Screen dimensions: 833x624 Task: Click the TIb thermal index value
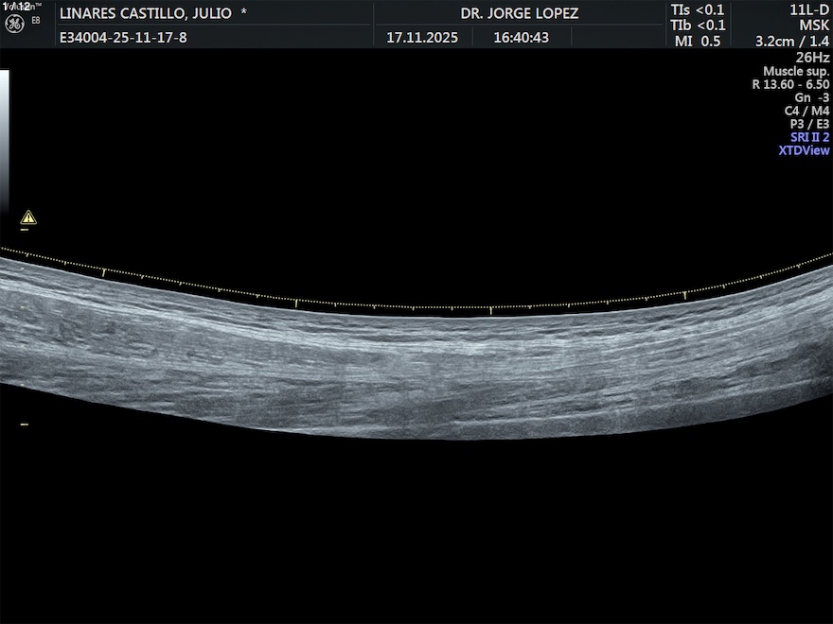[698, 26]
